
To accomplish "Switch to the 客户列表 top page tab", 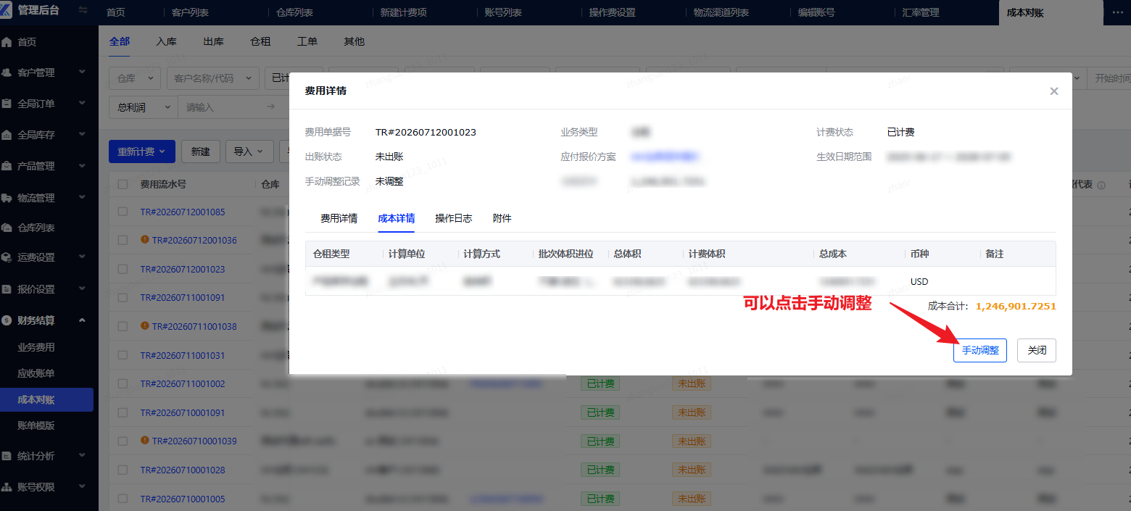I will coord(190,12).
